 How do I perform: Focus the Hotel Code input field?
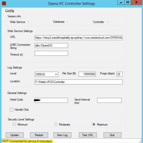coord(51,100)
